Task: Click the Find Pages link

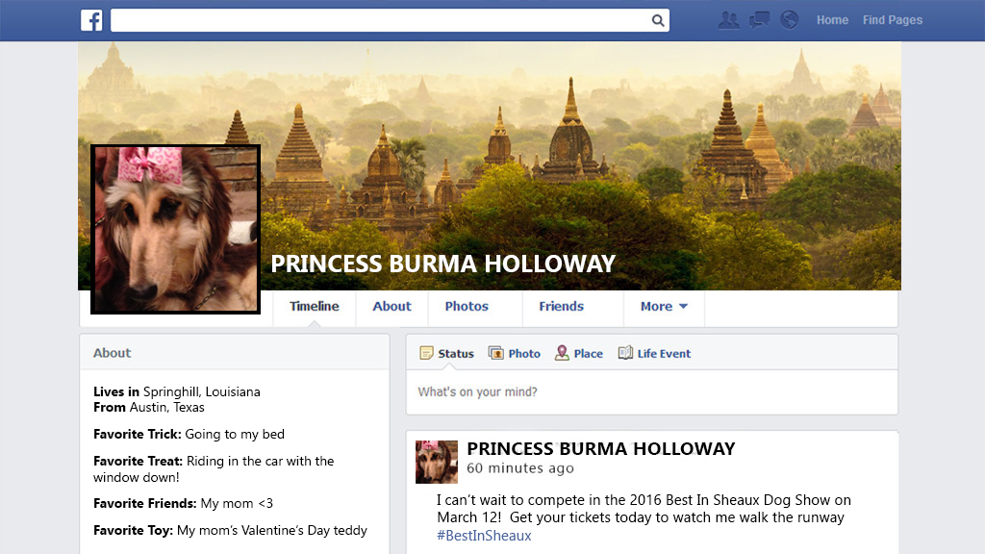Action: click(x=892, y=20)
